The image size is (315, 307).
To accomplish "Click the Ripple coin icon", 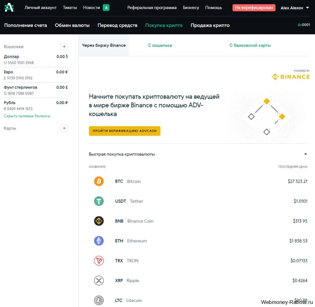I will pos(99,281).
